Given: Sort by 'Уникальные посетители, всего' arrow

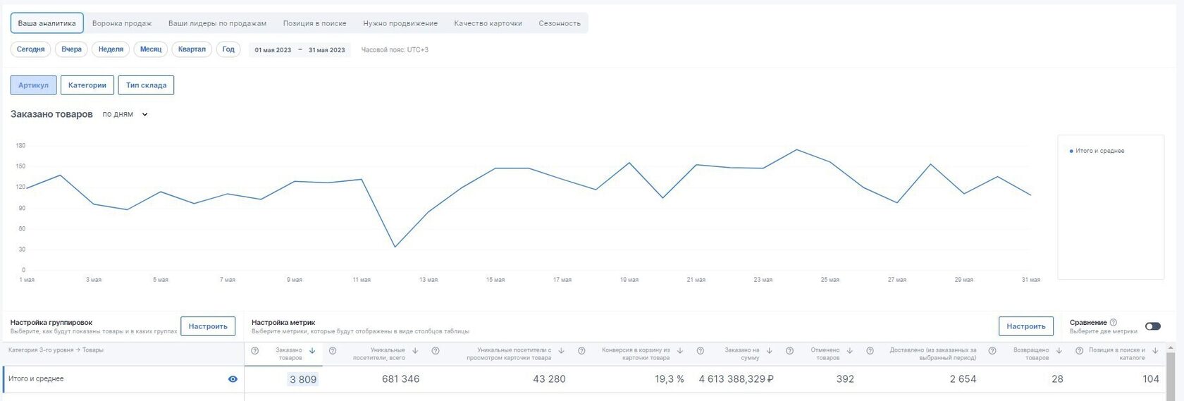Looking at the screenshot, I should coord(415,350).
